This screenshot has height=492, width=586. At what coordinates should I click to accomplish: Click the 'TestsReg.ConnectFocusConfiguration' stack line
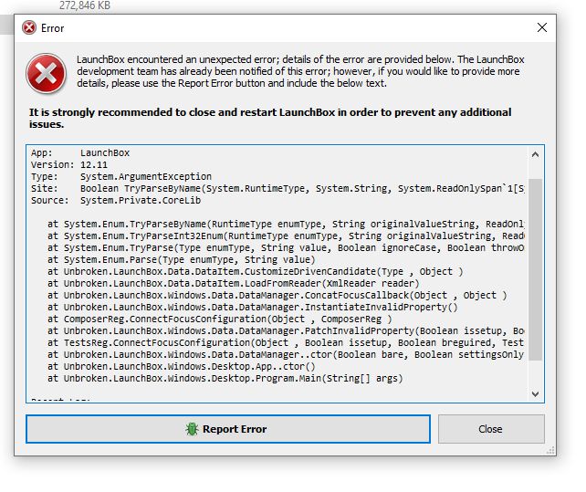tap(286, 343)
